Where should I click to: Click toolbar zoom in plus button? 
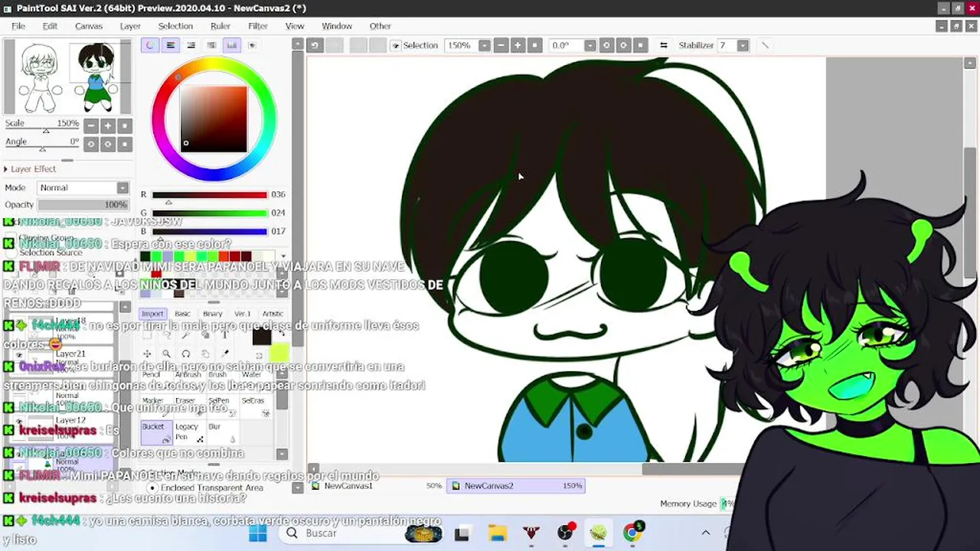point(518,45)
